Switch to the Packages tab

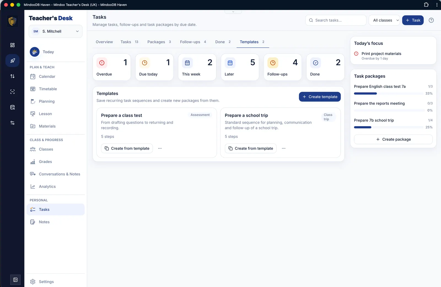click(x=159, y=42)
